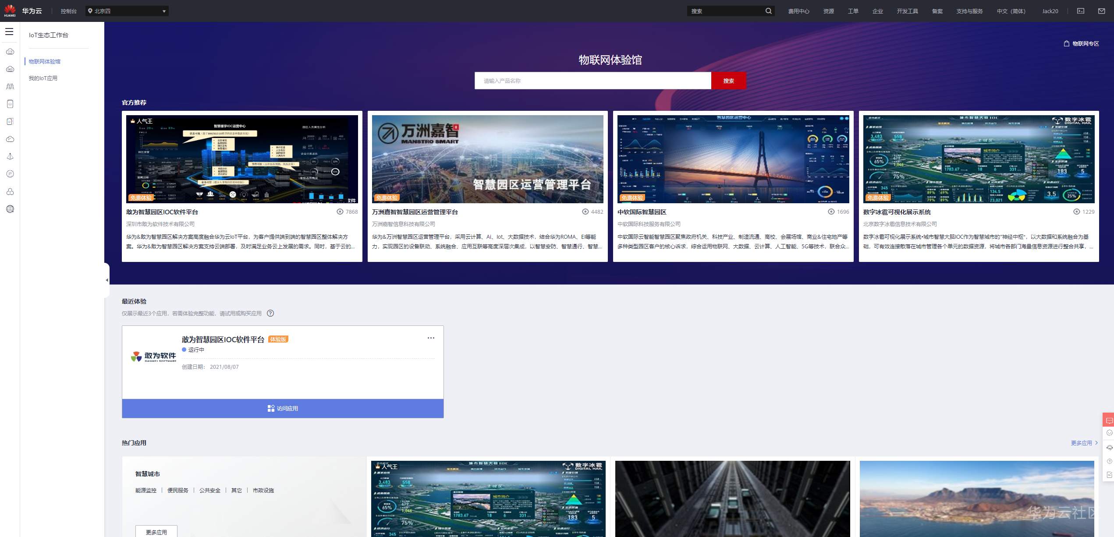Open the cloud shell terminal icon

[1080, 11]
